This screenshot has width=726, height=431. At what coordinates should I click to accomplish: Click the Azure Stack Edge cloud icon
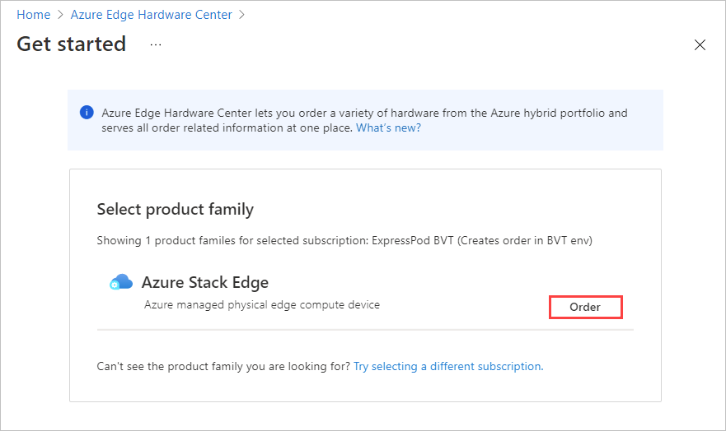click(121, 283)
